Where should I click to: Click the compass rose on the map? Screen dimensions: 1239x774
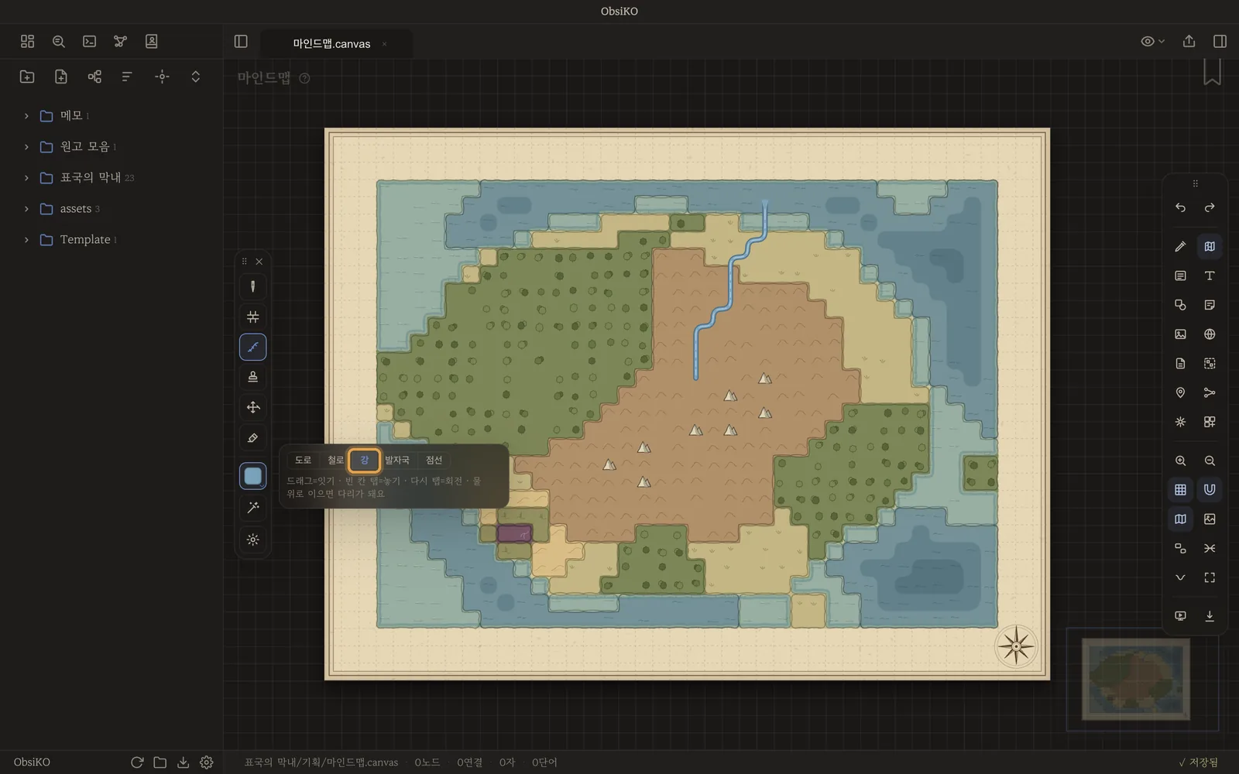[x=1016, y=646]
